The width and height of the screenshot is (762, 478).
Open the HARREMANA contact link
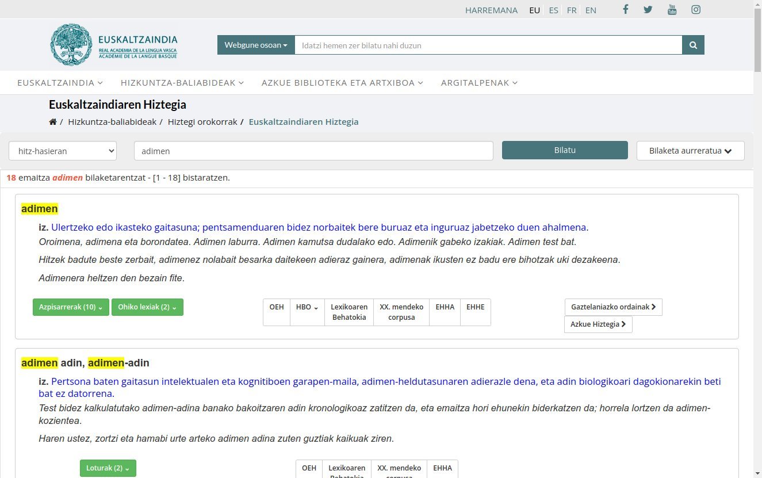coord(491,10)
